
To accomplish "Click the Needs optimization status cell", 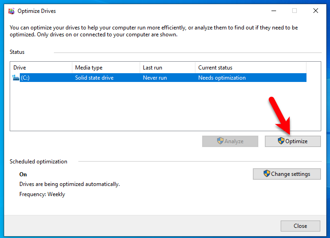I will point(222,78).
